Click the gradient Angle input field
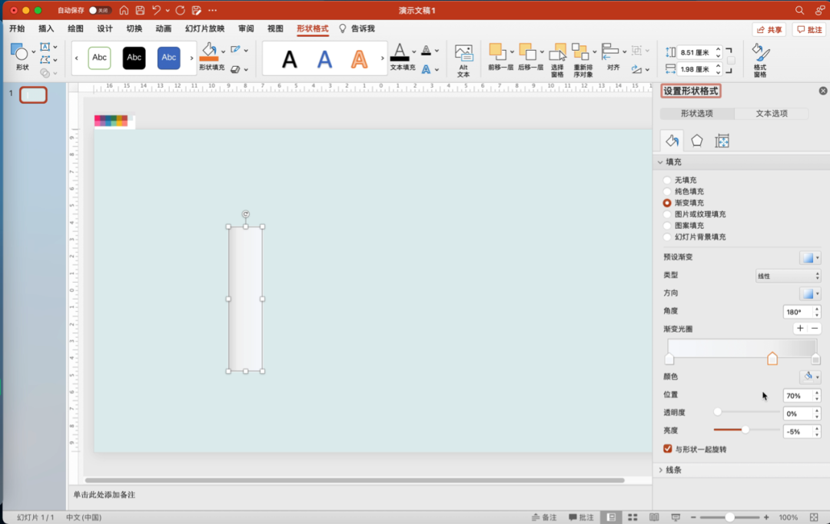 [x=798, y=312]
